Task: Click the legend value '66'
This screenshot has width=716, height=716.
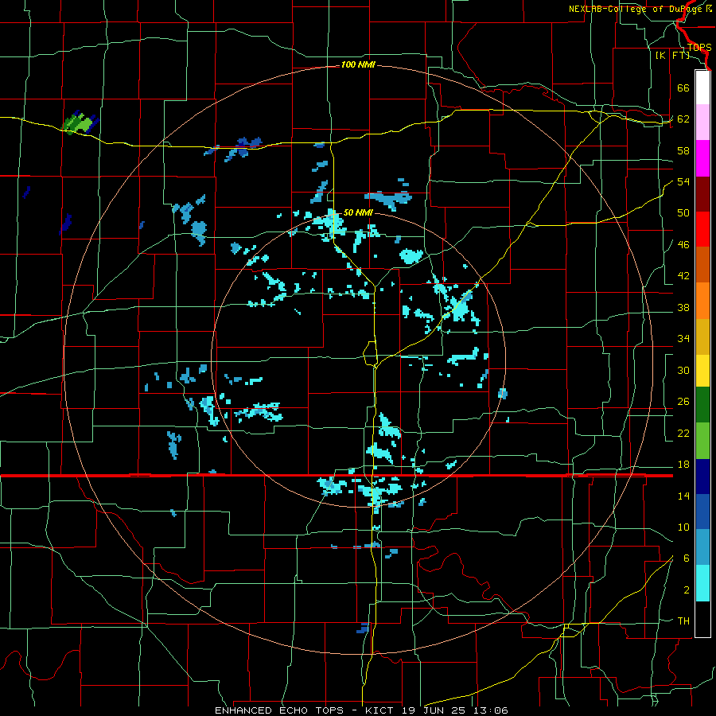Action: [683, 88]
